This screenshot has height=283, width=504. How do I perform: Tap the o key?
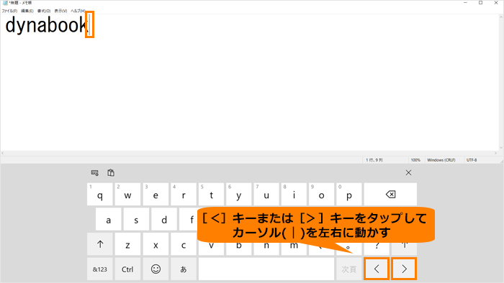point(321,194)
